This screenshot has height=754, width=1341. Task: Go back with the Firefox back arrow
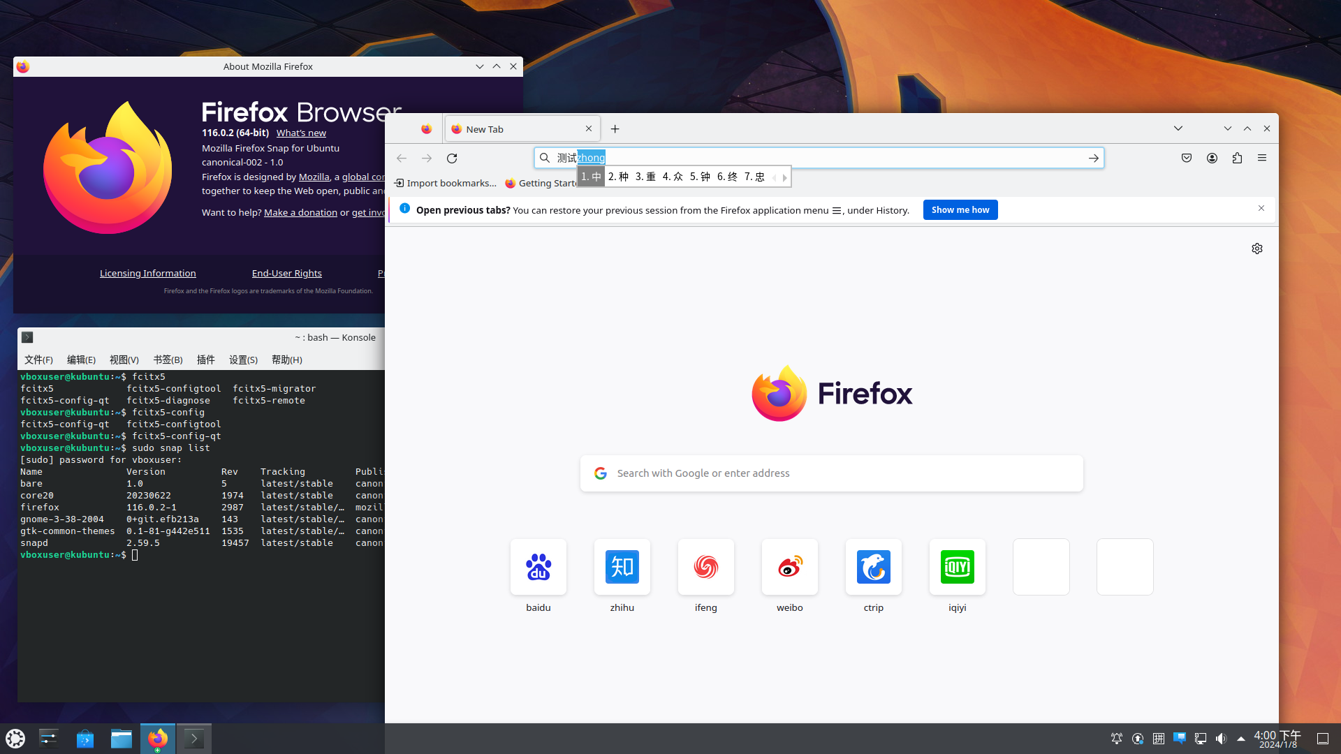pos(402,158)
